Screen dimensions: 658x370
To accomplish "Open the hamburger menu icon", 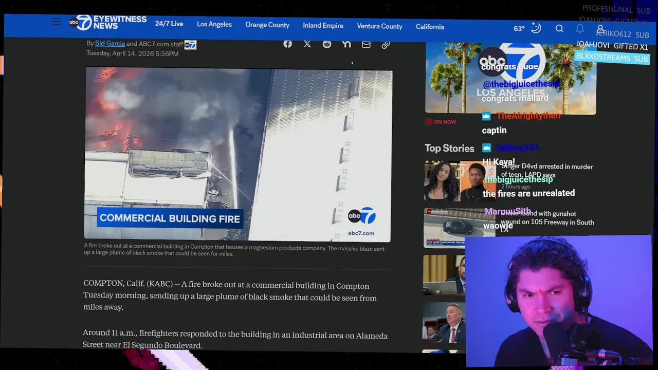I will [57, 22].
